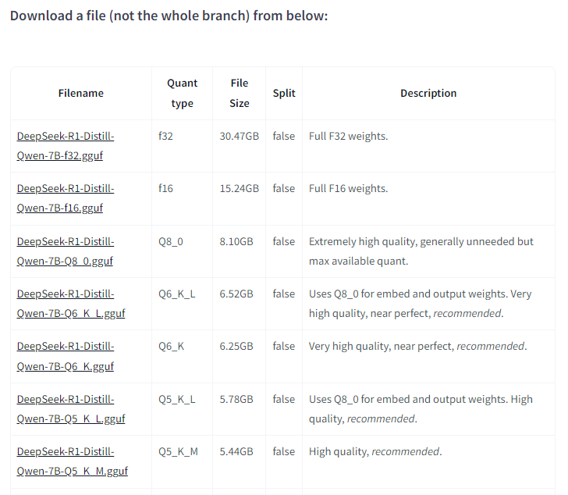Select the Qwen-7B-Q6_K.gguf file link
Image resolution: width=568 pixels, height=495 pixels.
pos(66,365)
